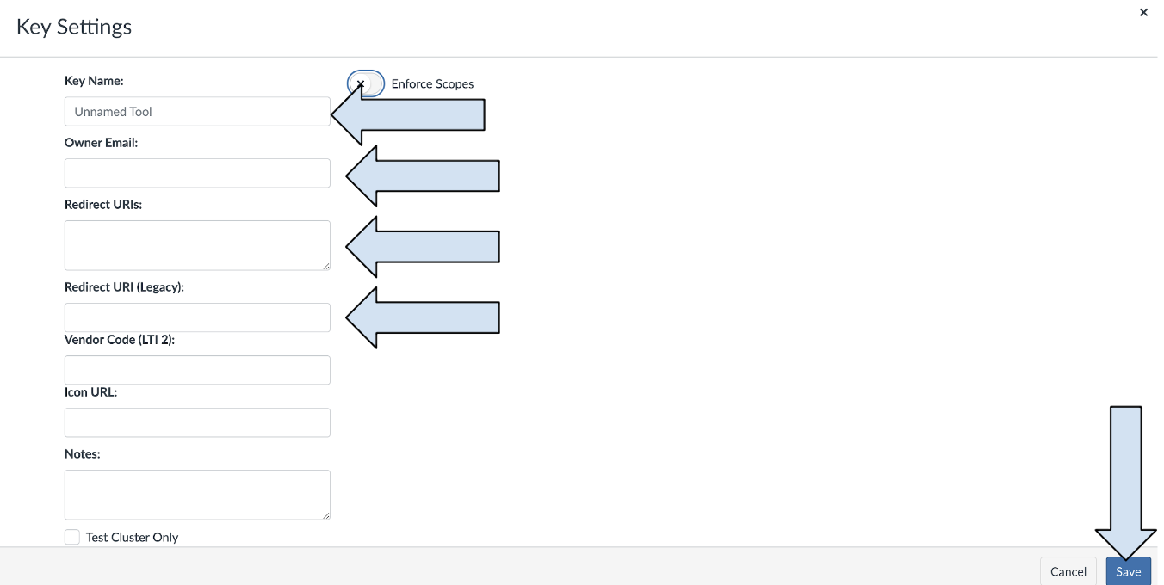Click the 'Owner Email:' label text

point(101,143)
